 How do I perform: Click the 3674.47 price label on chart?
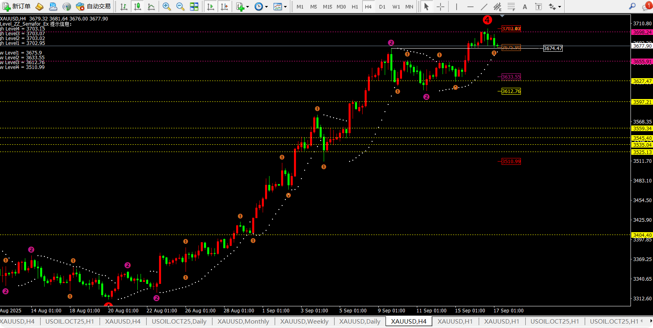pyautogui.click(x=553, y=48)
